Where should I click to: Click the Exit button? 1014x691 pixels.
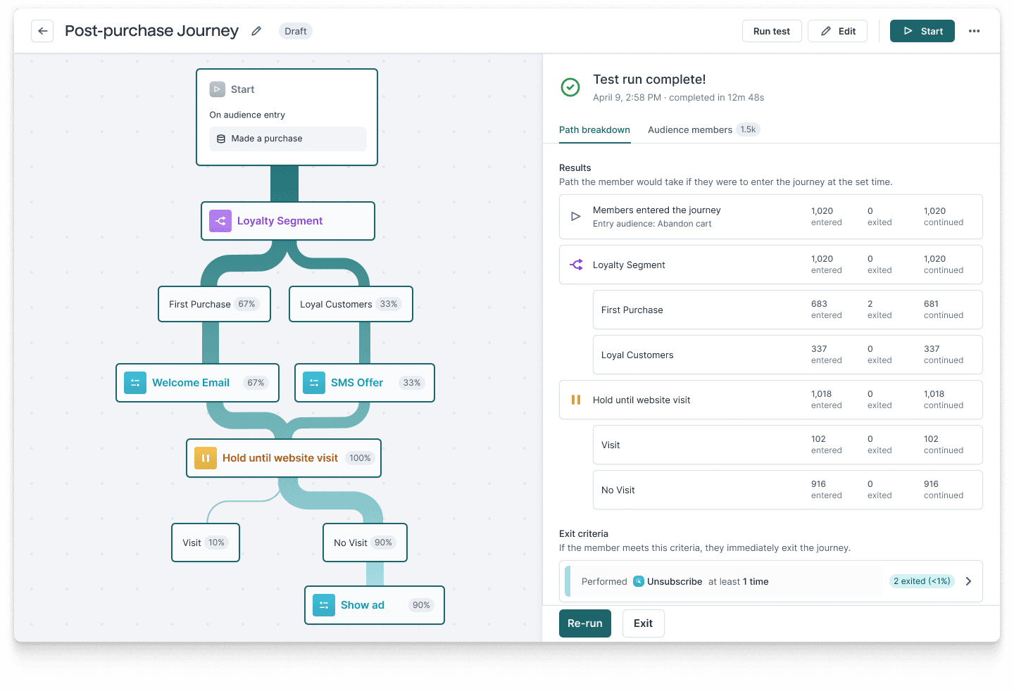(643, 623)
